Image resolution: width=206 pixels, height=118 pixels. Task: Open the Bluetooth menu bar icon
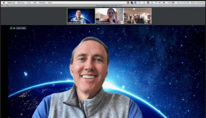[x=144, y=3]
